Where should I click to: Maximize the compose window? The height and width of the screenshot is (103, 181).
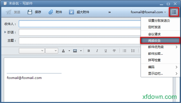click(x=168, y=4)
